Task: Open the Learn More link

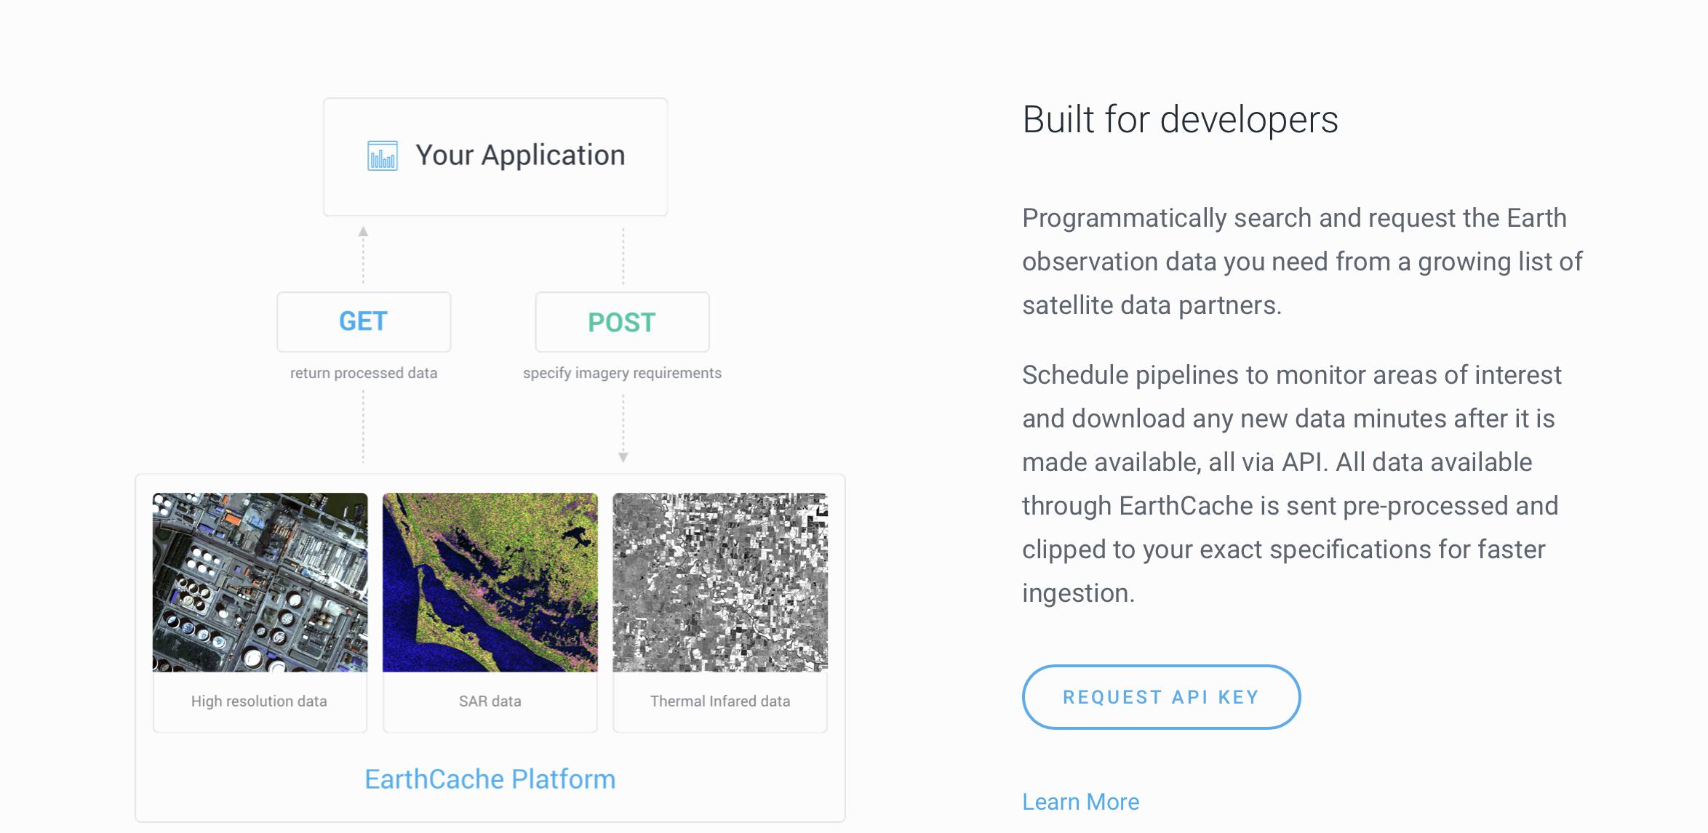Action: tap(1081, 802)
